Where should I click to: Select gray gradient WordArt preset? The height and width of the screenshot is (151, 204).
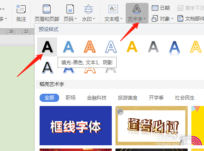(153, 47)
